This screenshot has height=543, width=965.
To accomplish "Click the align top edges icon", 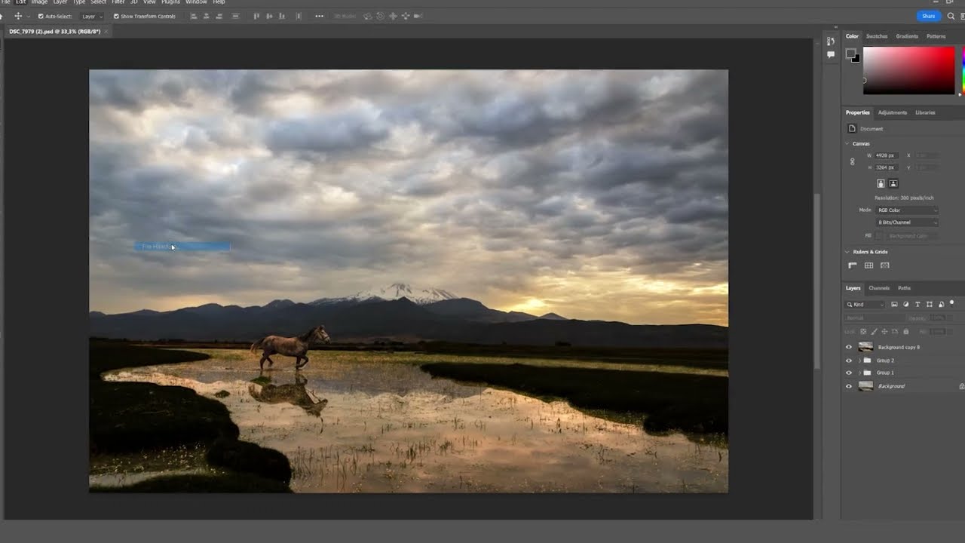I will click(256, 16).
